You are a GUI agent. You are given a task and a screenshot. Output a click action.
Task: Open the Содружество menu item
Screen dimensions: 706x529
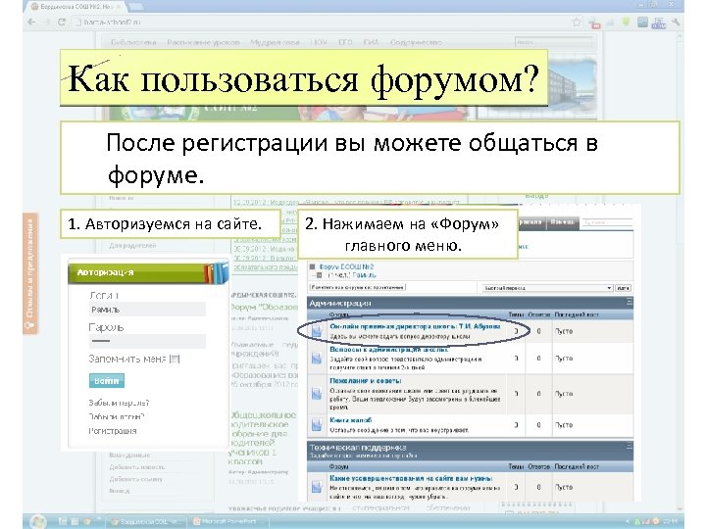coord(416,42)
